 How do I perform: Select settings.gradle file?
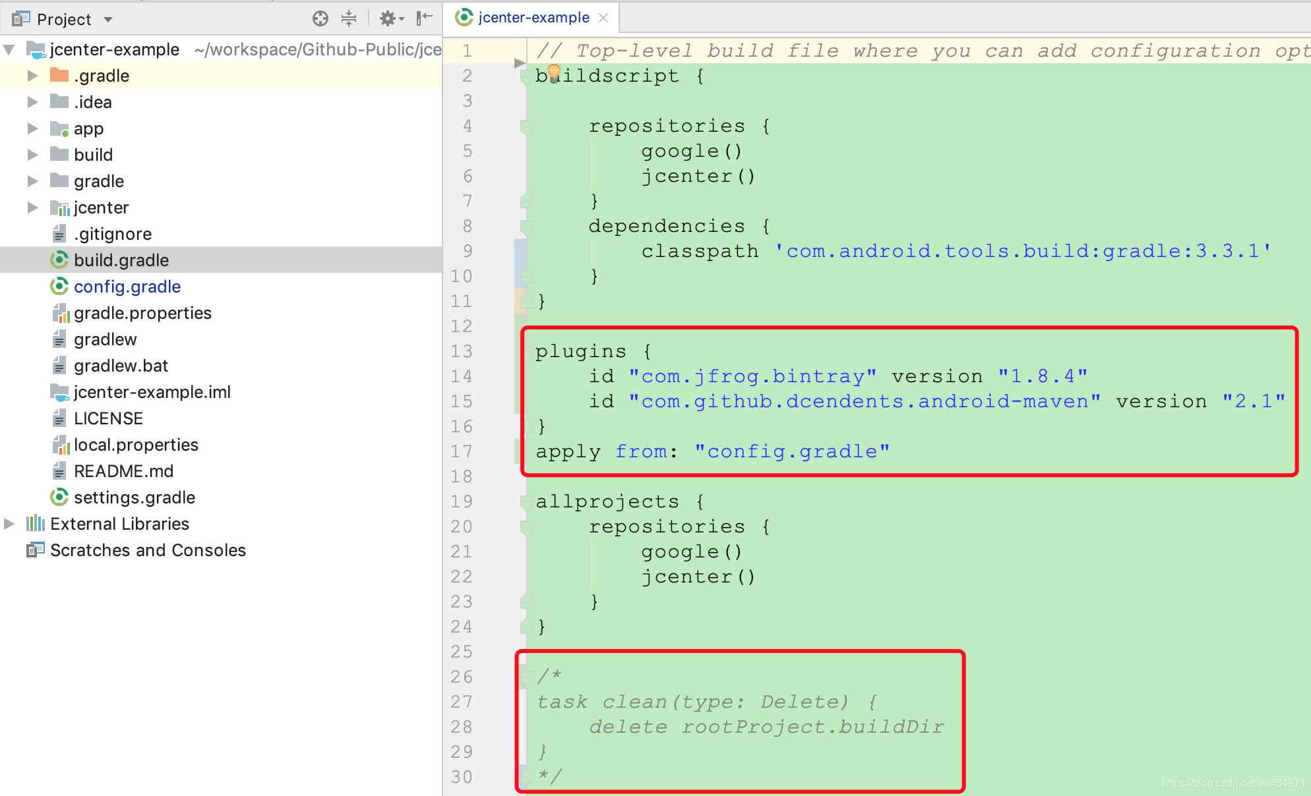135,497
